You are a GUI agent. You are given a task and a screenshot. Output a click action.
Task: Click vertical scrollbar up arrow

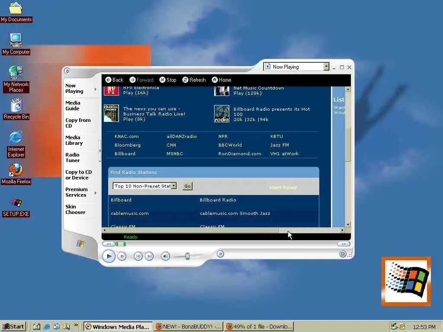[x=348, y=89]
